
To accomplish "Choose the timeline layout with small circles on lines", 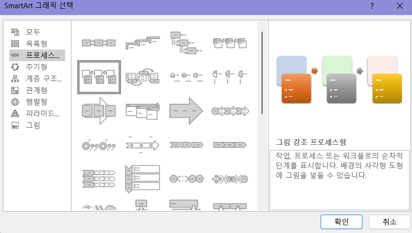I will [186, 77].
